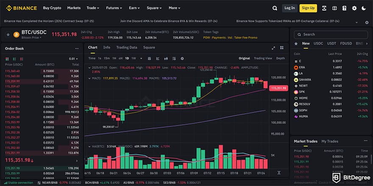Click the market trades scrollbar
The image size is (373, 186).
371,159
